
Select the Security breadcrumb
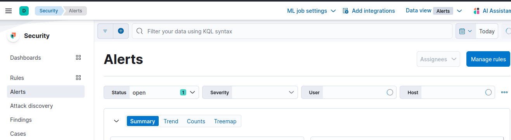point(49,11)
